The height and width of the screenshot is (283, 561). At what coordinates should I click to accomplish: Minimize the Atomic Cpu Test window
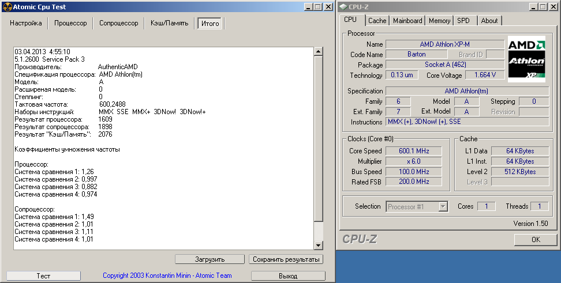(308, 7)
